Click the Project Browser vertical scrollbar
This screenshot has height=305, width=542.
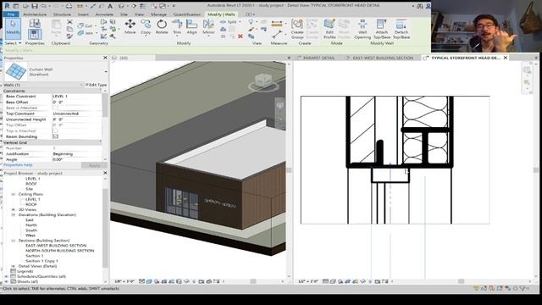tap(105, 228)
